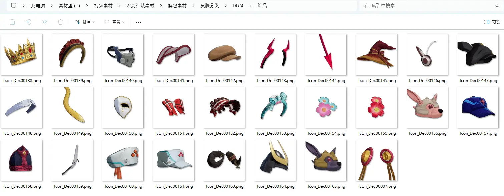Click the Icon_Dec00160.png file name
Image resolution: width=504 pixels, height=196 pixels.
pyautogui.click(x=123, y=186)
